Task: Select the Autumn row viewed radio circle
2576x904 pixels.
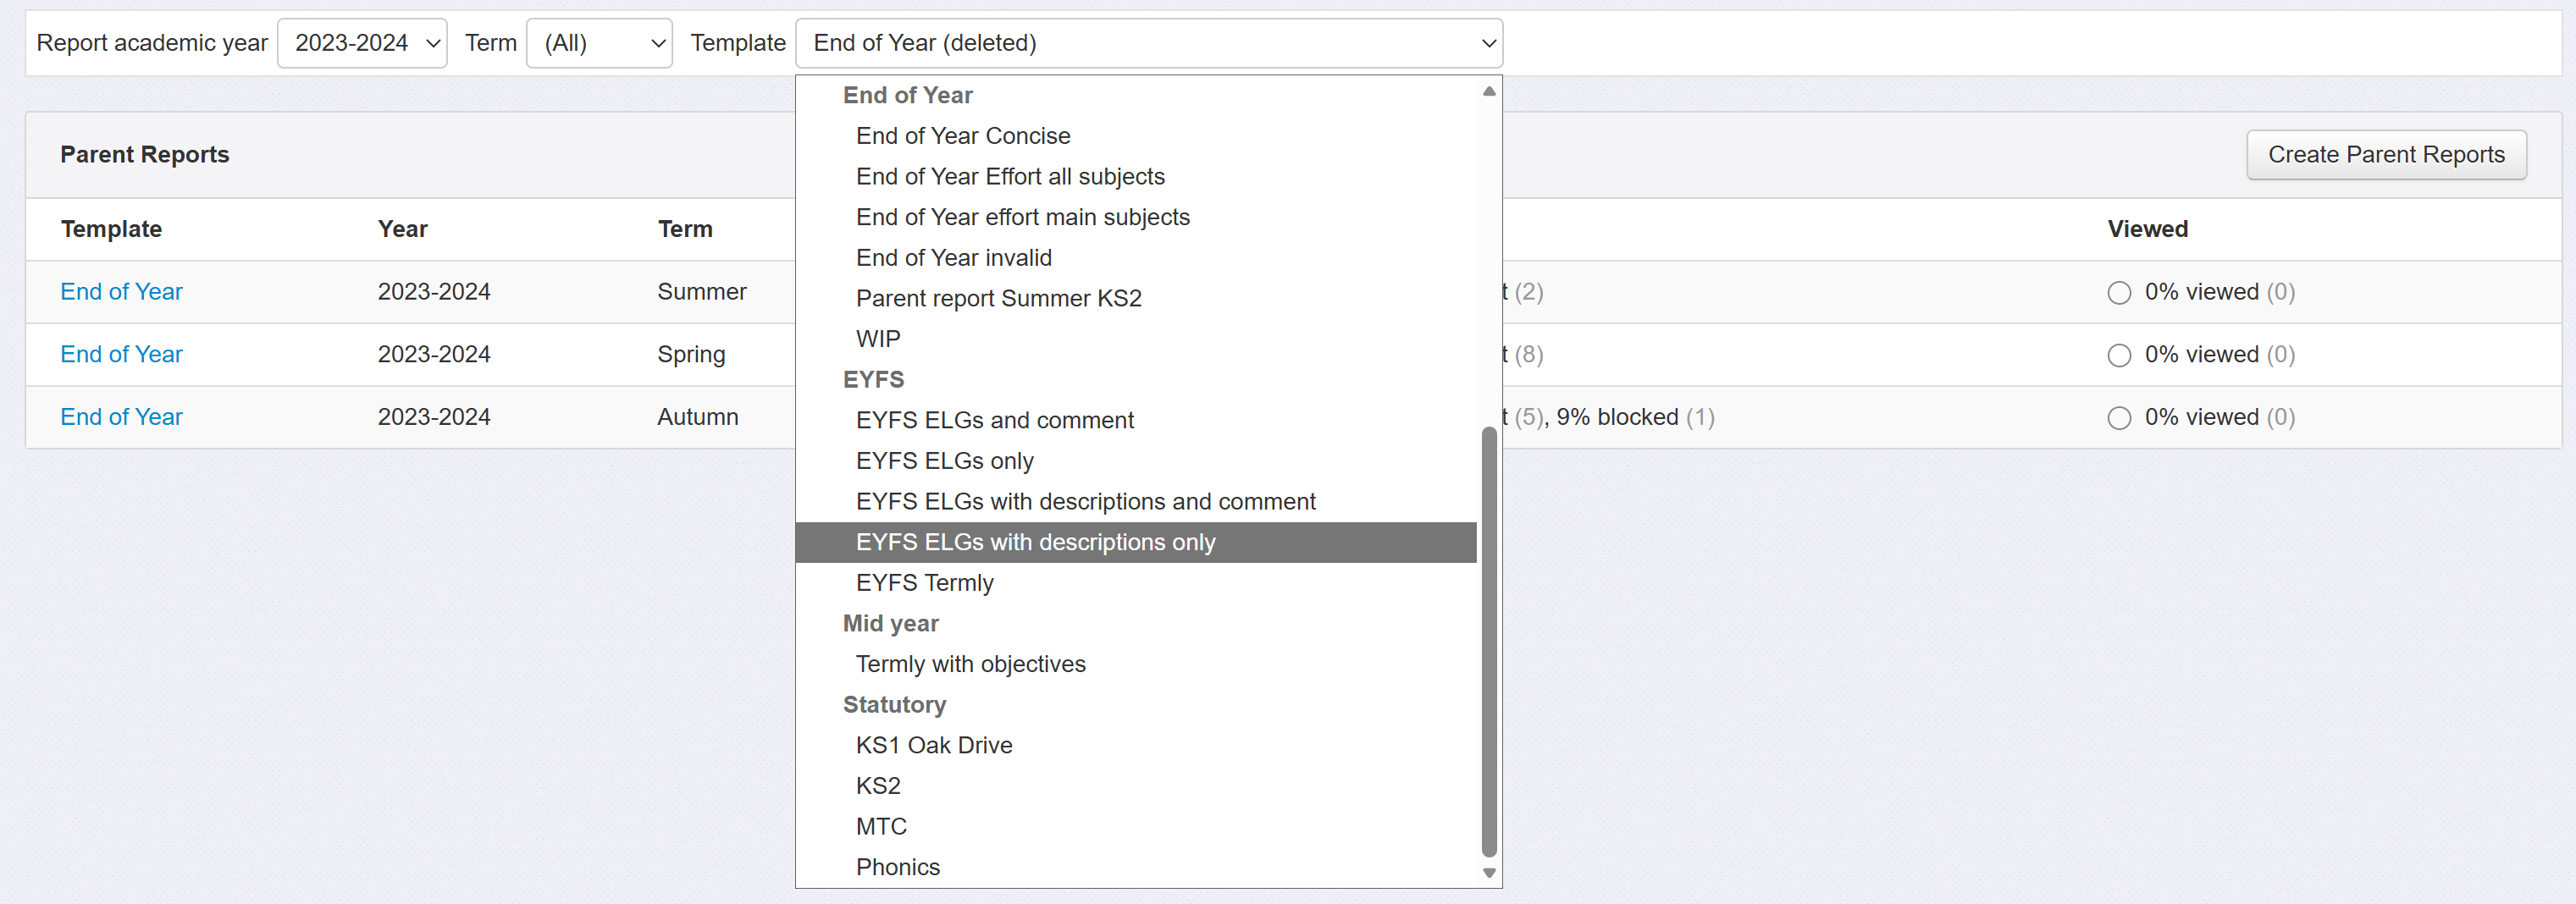Action: click(x=2118, y=418)
